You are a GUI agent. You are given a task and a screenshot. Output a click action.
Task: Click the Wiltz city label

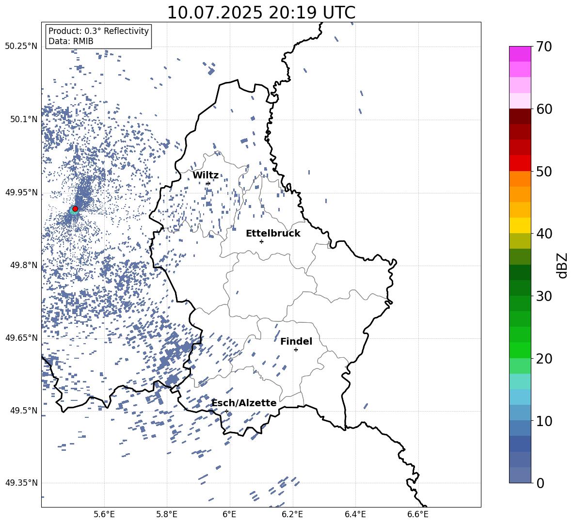pyautogui.click(x=206, y=175)
